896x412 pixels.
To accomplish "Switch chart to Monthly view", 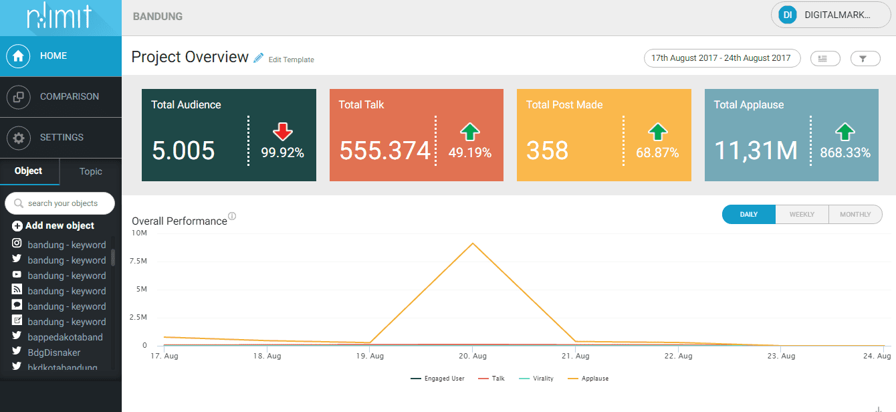I will click(855, 215).
